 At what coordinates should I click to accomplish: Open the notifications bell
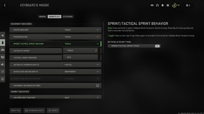click(x=162, y=5)
